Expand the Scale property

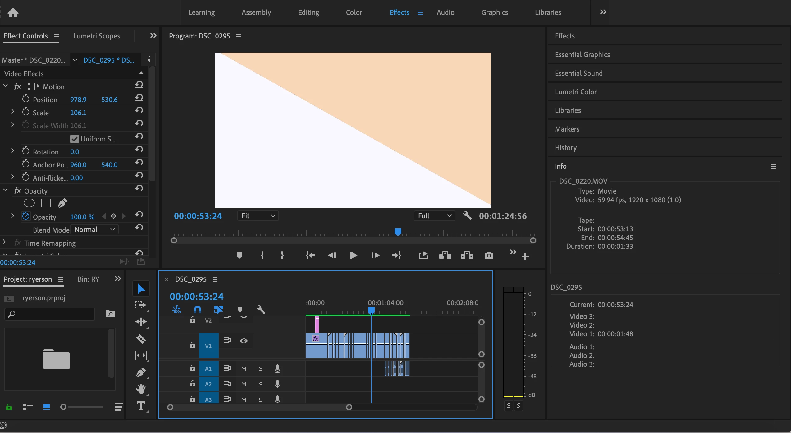pos(13,112)
